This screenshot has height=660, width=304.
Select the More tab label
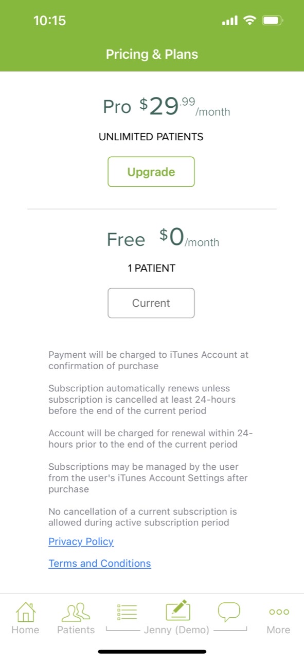pos(278,630)
